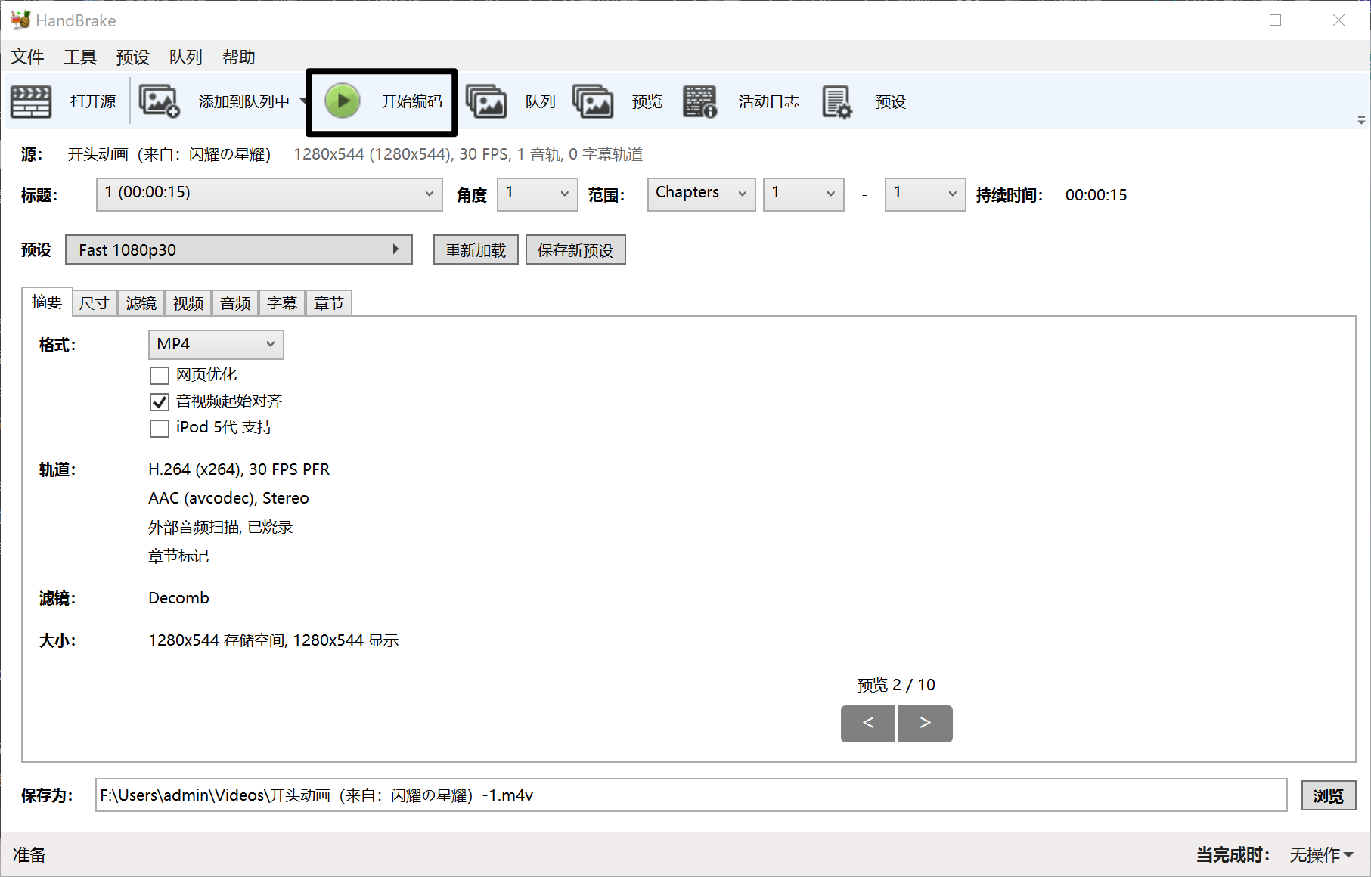This screenshot has height=877, width=1371.
Task: Click the Open Source clapperboard icon
Action: 31,101
